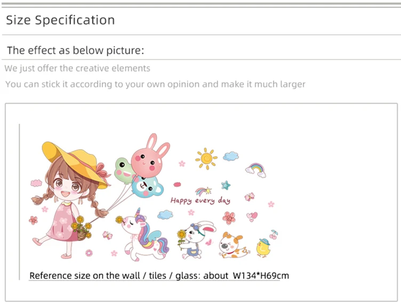
Task: Click the unicorn with rainbow mane
Action: (x=143, y=235)
